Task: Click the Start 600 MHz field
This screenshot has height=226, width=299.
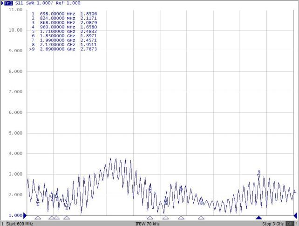Action: point(20,224)
